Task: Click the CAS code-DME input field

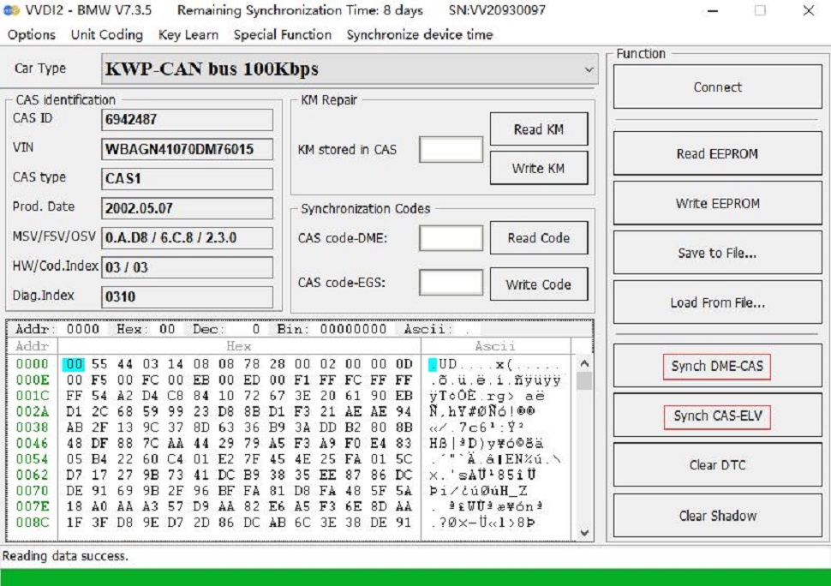Action: [x=451, y=238]
